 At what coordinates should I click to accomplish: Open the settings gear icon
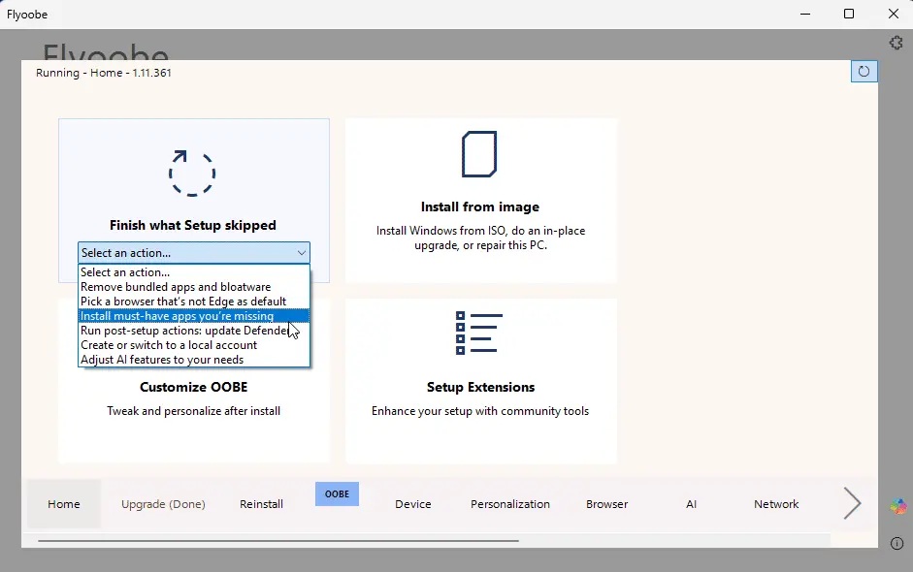click(897, 43)
